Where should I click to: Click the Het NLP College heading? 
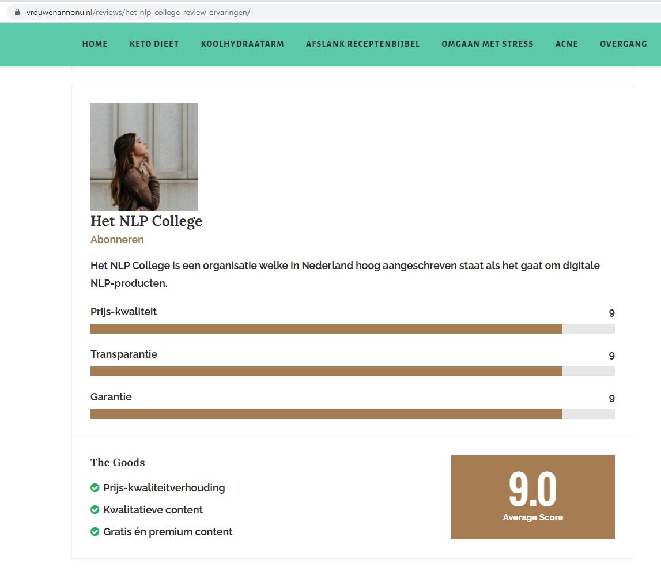[146, 221]
